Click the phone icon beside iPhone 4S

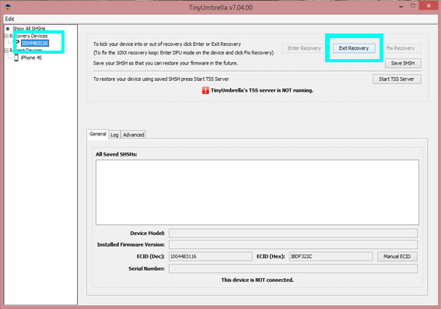pos(16,58)
